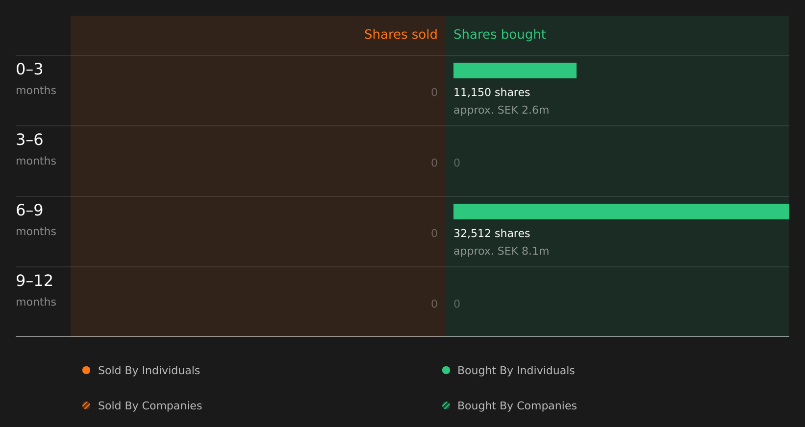The image size is (805, 427).
Task: Click the green Bought By Individuals legend dot
Action: pos(446,370)
